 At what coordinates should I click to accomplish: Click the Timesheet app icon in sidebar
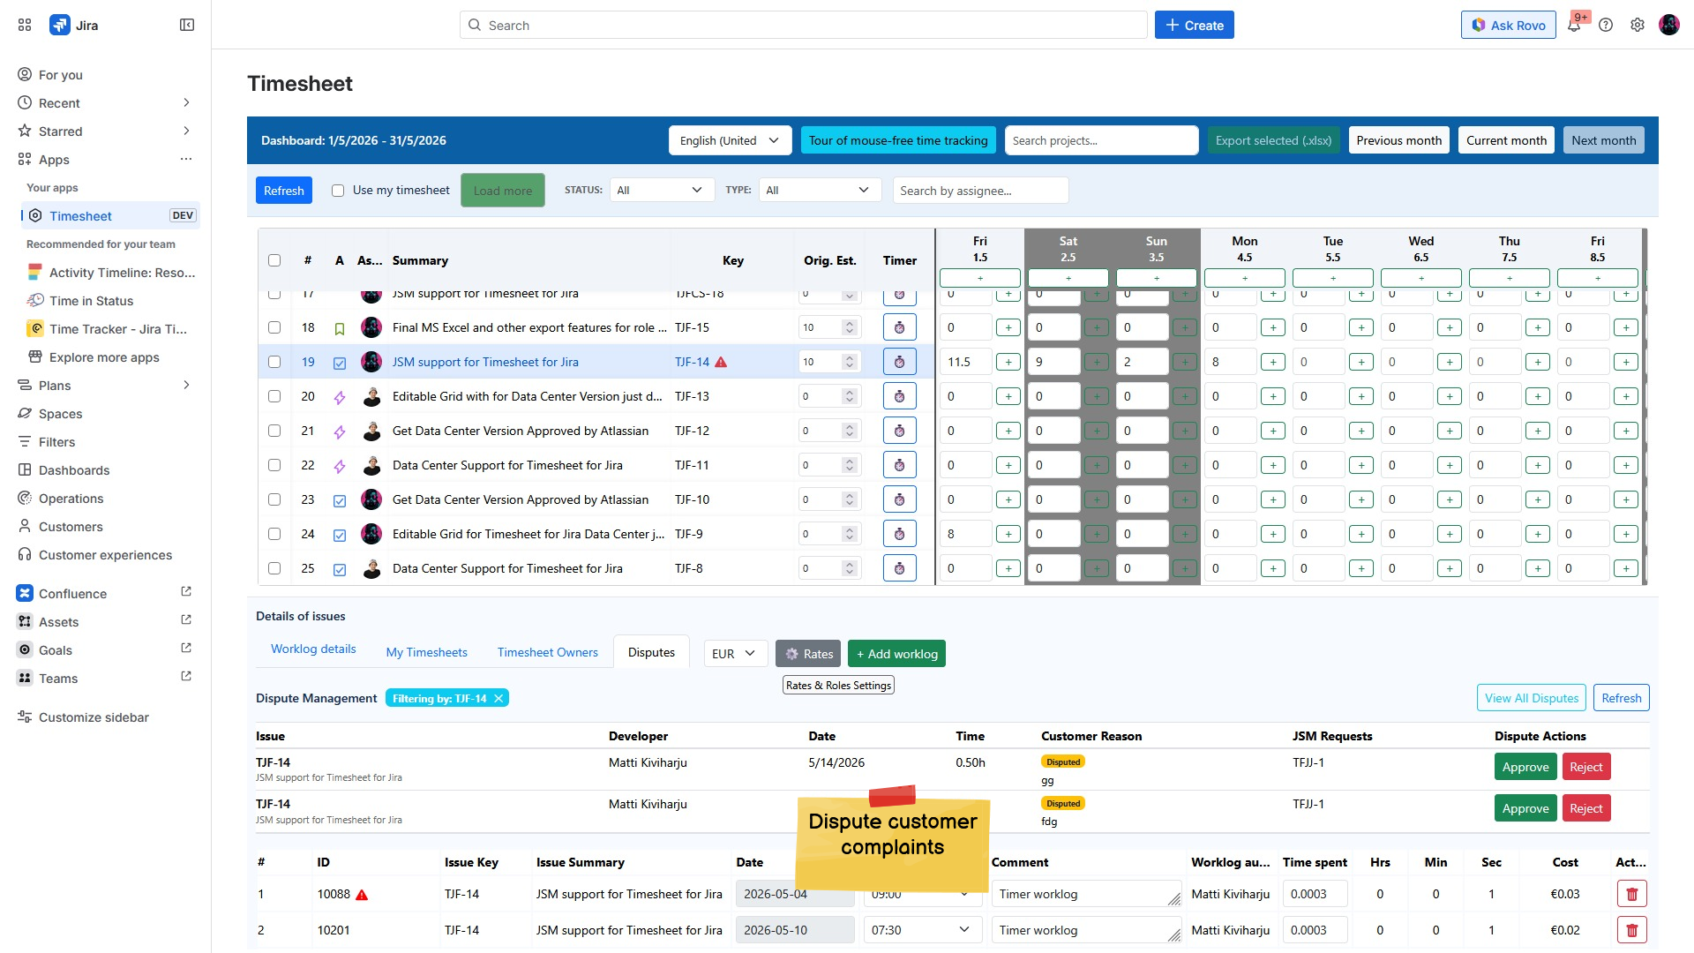tap(35, 215)
